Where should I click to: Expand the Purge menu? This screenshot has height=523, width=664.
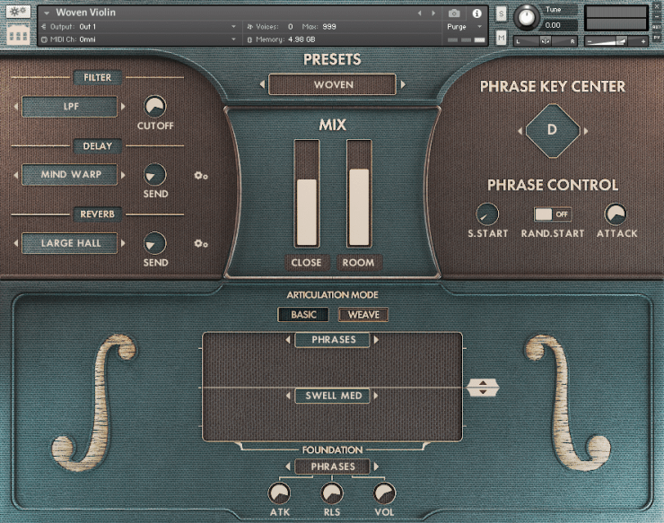click(x=465, y=27)
